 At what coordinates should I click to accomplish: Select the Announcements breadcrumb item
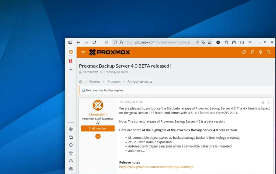point(140,81)
